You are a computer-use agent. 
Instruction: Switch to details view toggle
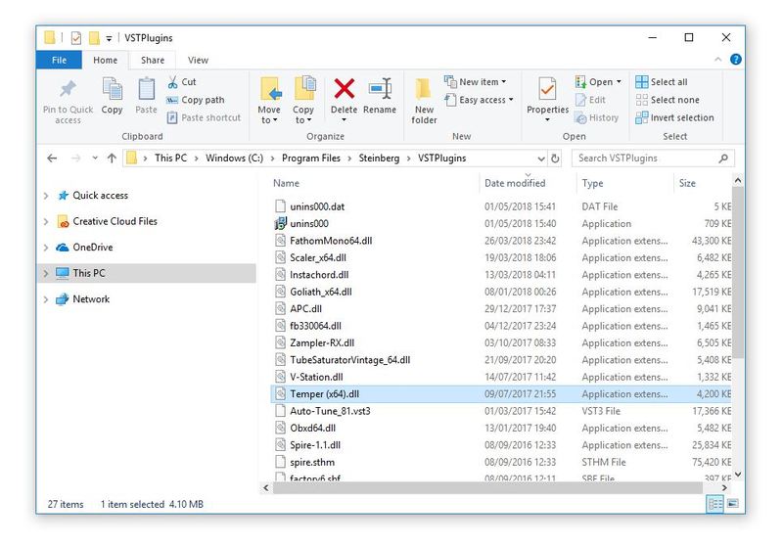714,504
